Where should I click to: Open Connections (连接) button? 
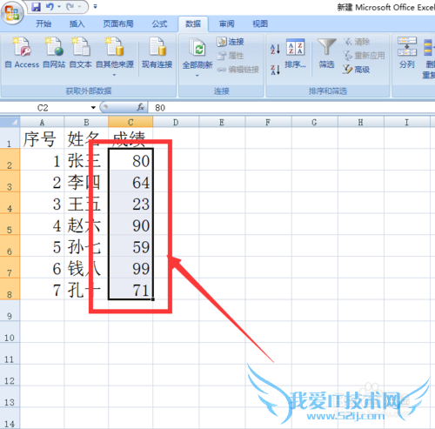click(x=231, y=42)
